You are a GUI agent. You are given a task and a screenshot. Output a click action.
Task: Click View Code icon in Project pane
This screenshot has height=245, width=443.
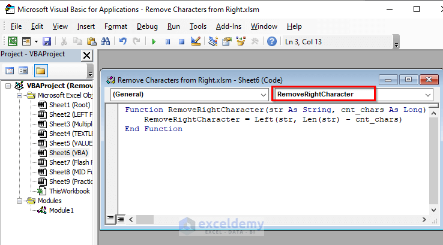coord(10,71)
